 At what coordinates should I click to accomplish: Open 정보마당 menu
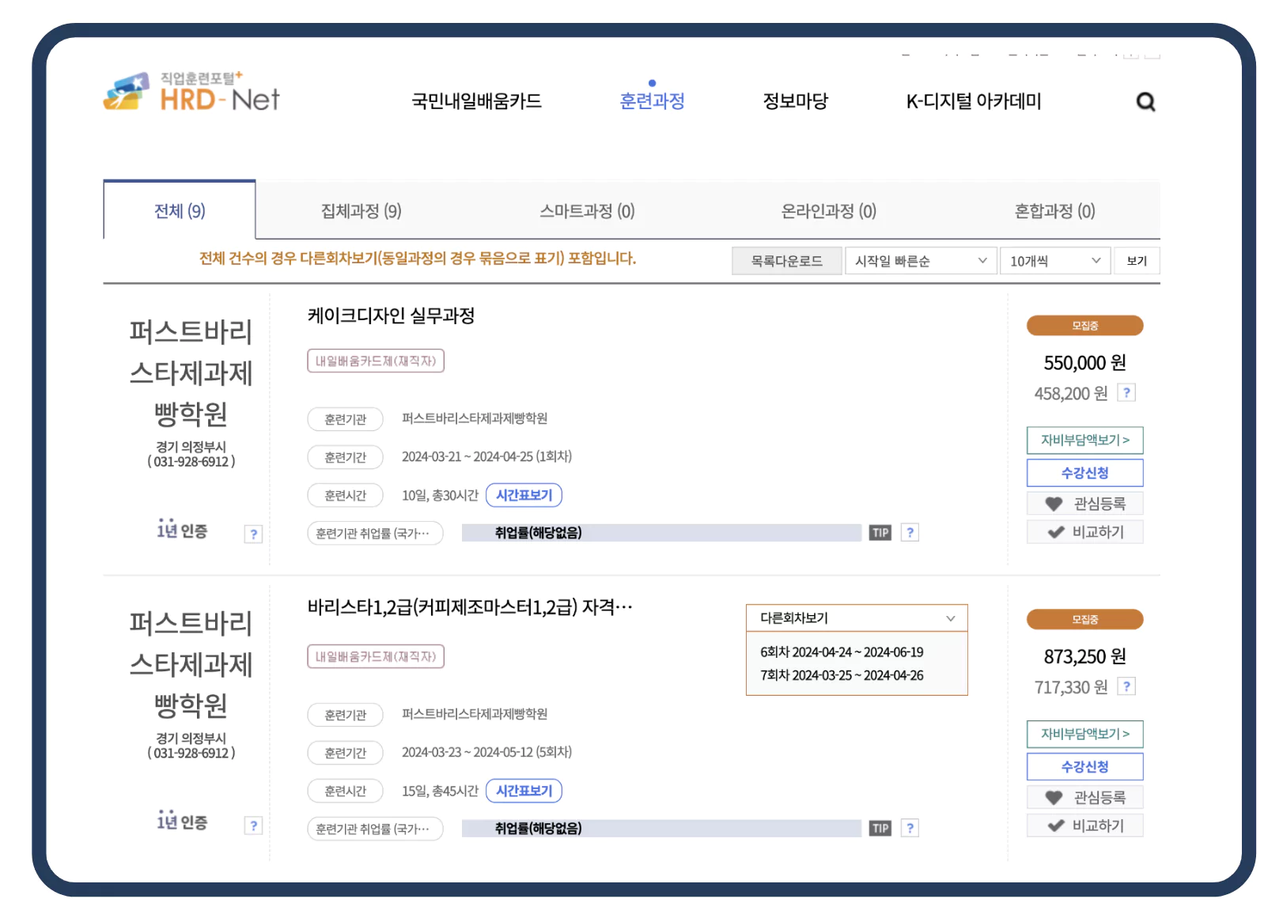pos(795,101)
